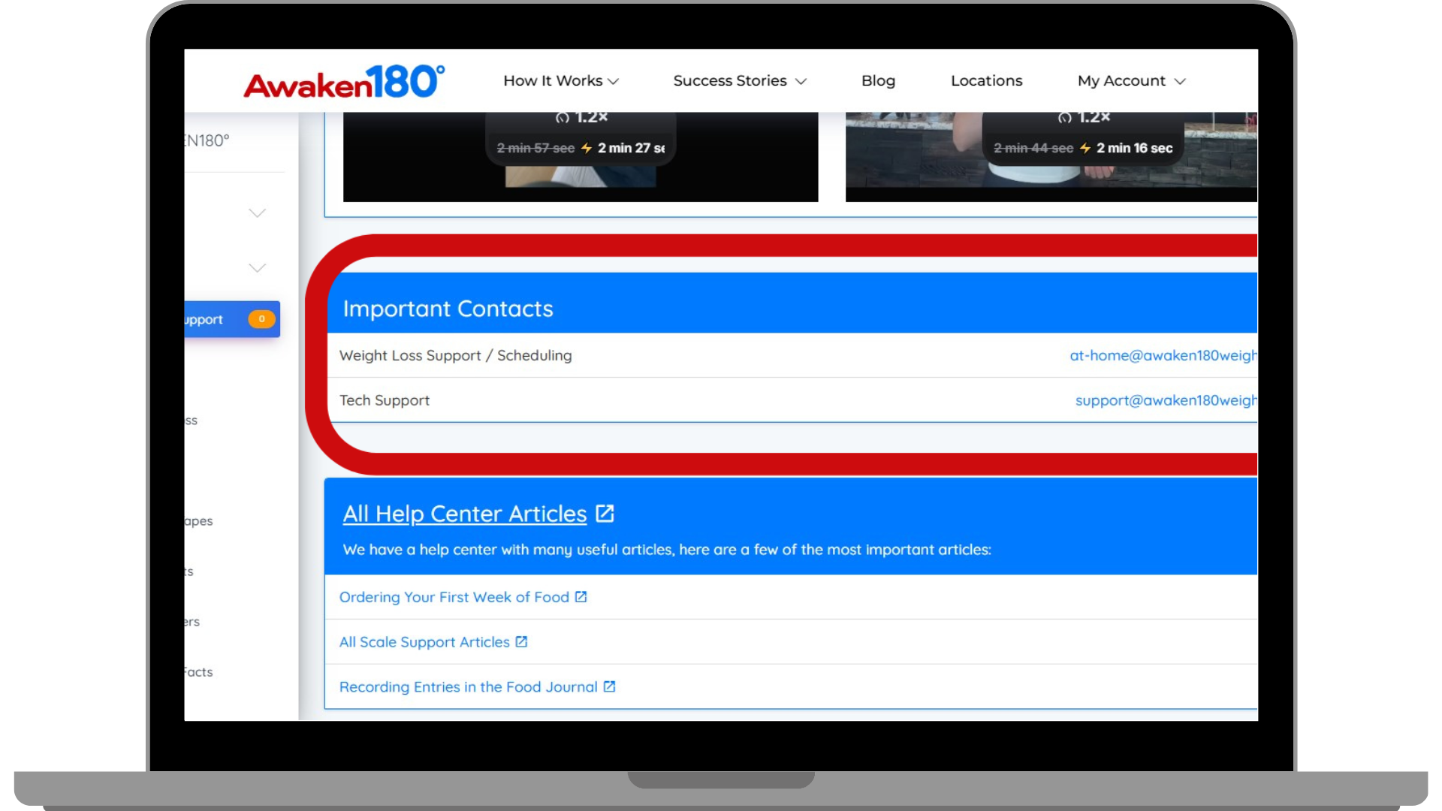
Task: Email the at-home weight loss support address
Action: point(1163,355)
